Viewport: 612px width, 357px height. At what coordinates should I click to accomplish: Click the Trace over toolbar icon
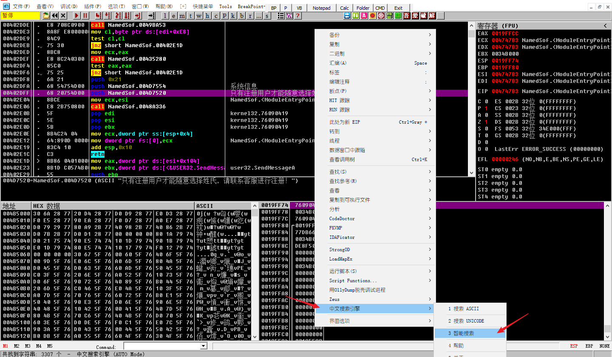click(x=127, y=16)
